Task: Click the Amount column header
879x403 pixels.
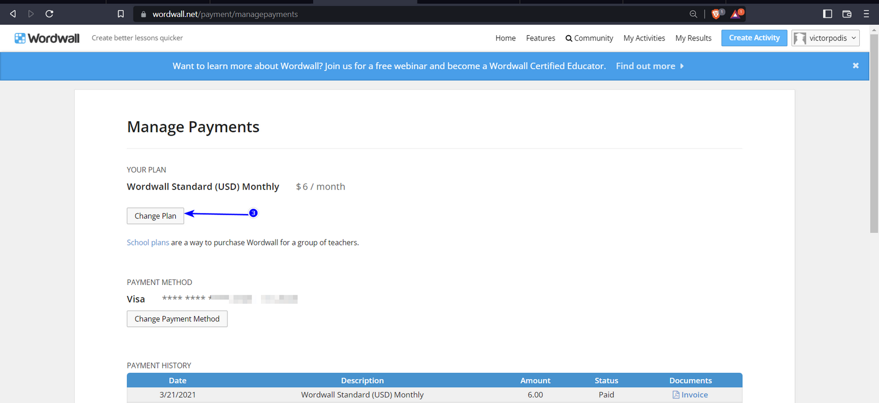Action: click(x=535, y=380)
